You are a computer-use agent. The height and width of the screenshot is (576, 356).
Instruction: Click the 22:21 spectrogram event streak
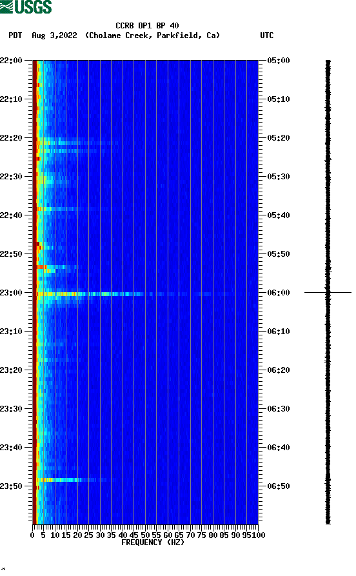coord(77,143)
